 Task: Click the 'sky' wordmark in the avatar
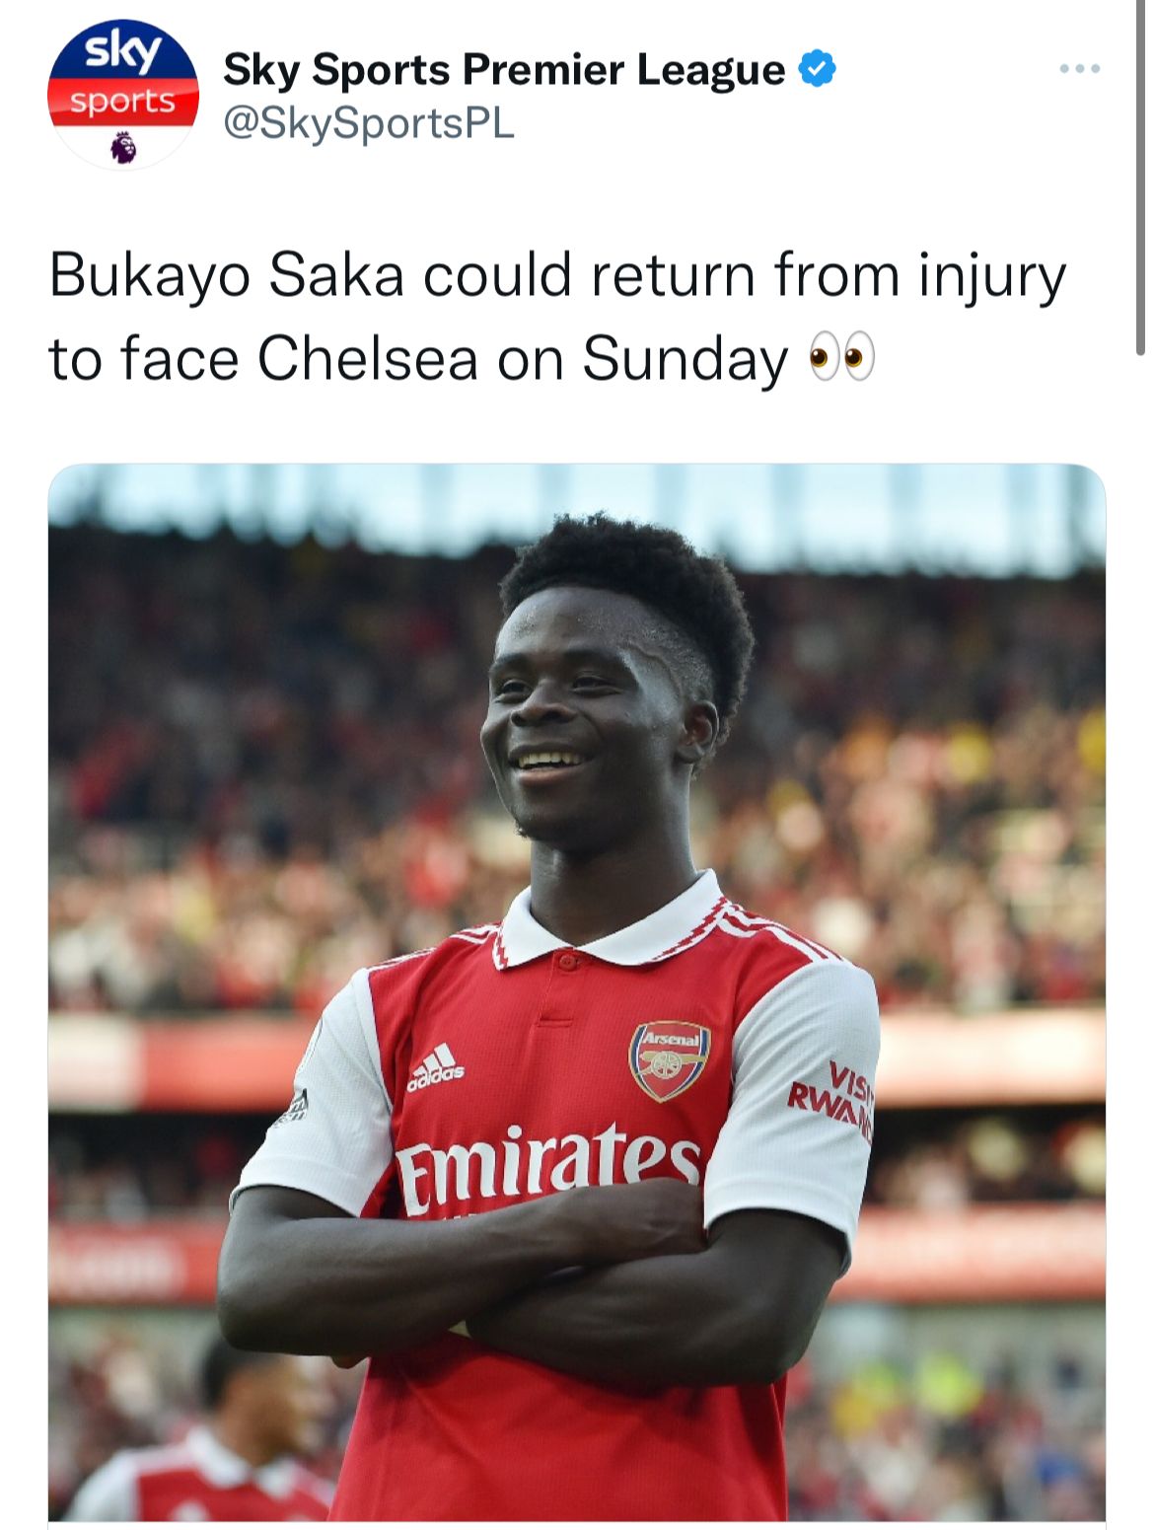pos(123,51)
